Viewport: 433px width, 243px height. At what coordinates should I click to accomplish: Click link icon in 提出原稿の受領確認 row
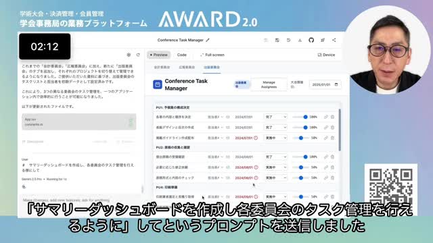[326, 157]
